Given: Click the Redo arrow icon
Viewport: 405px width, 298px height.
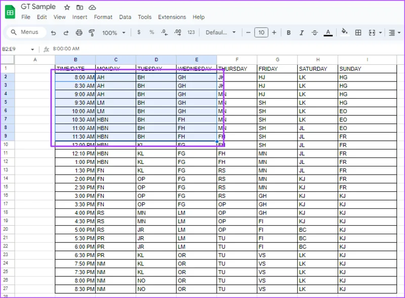Looking at the screenshot, I should click(x=66, y=33).
